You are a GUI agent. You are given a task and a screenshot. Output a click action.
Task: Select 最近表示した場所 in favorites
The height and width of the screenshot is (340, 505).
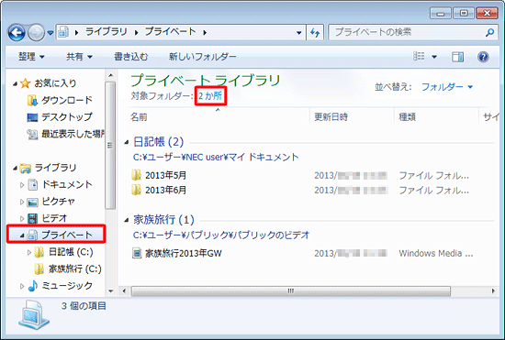pos(73,134)
